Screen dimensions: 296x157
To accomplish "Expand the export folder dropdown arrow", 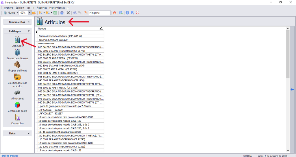I will click(x=51, y=13).
